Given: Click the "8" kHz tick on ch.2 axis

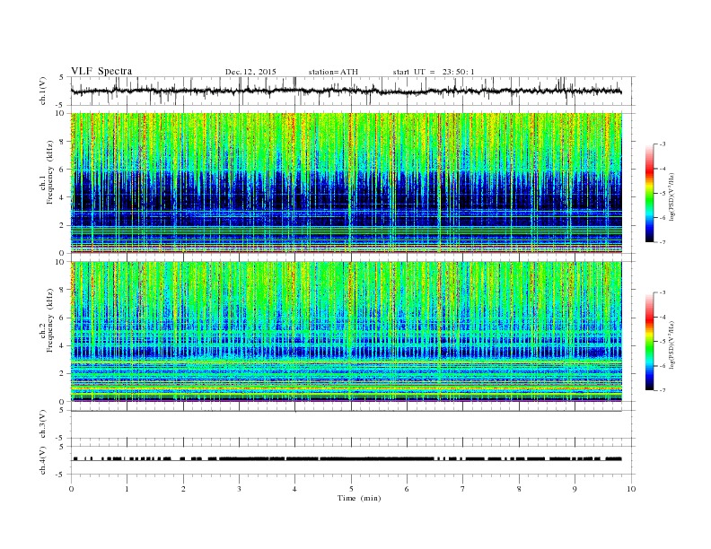Looking at the screenshot, I should point(63,290).
